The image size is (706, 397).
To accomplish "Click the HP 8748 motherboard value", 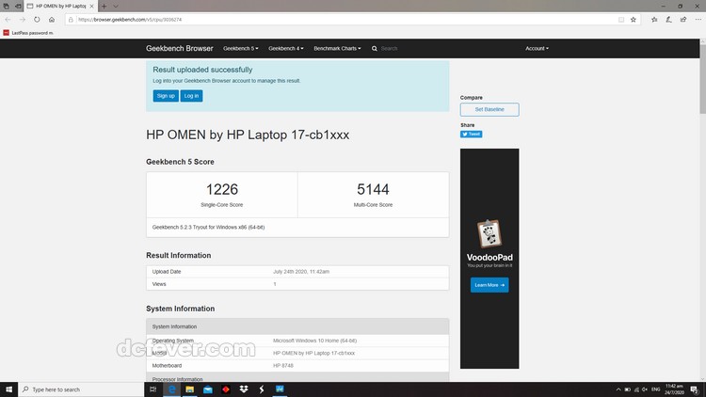I will coord(283,366).
